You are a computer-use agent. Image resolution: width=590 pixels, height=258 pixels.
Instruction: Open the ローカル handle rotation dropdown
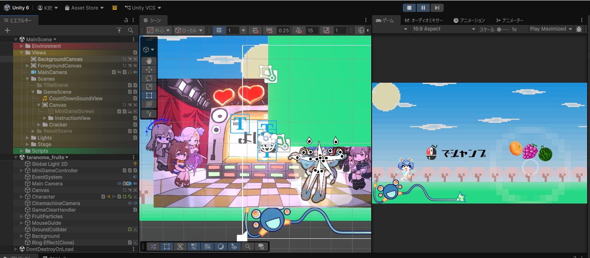tap(189, 30)
